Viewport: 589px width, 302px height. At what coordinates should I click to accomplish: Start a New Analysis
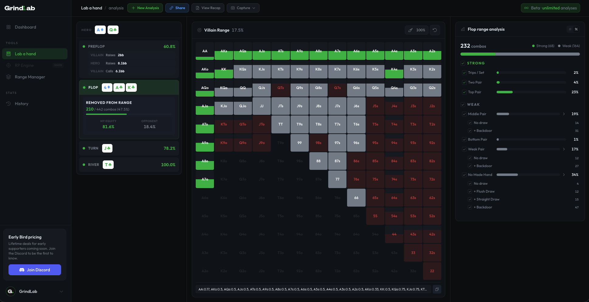click(145, 8)
